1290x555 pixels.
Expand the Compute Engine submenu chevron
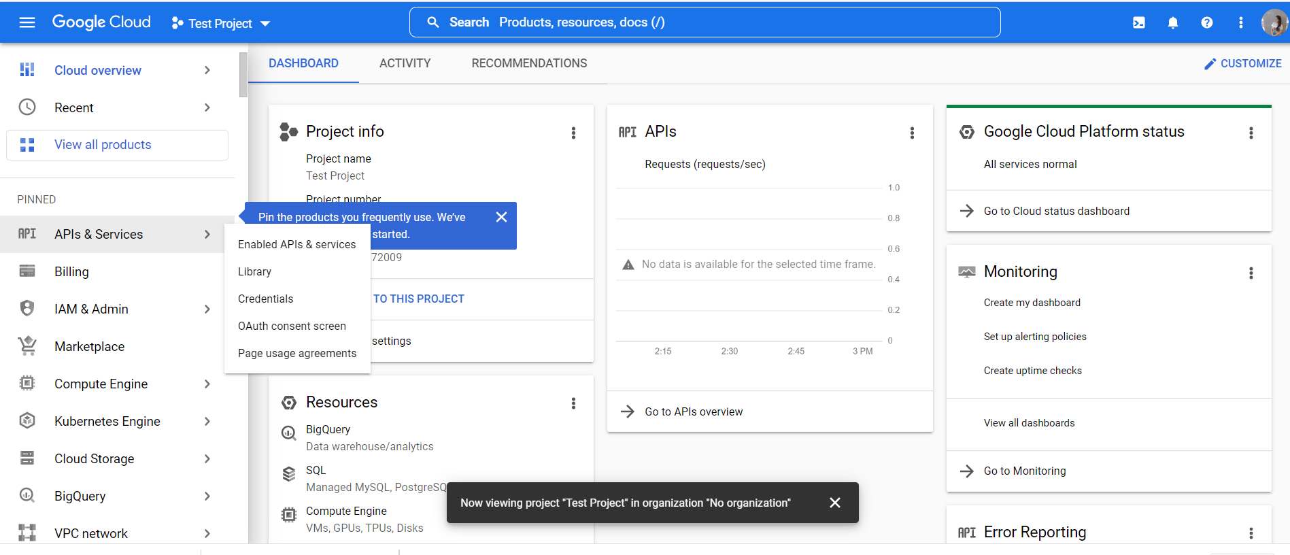(x=207, y=384)
